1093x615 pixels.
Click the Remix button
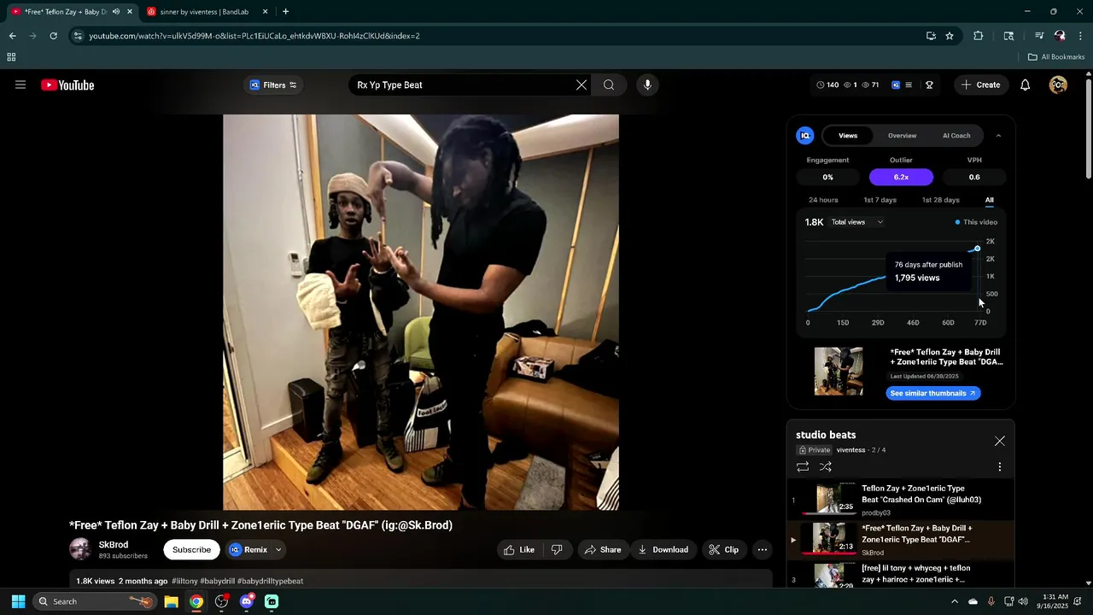pyautogui.click(x=248, y=549)
